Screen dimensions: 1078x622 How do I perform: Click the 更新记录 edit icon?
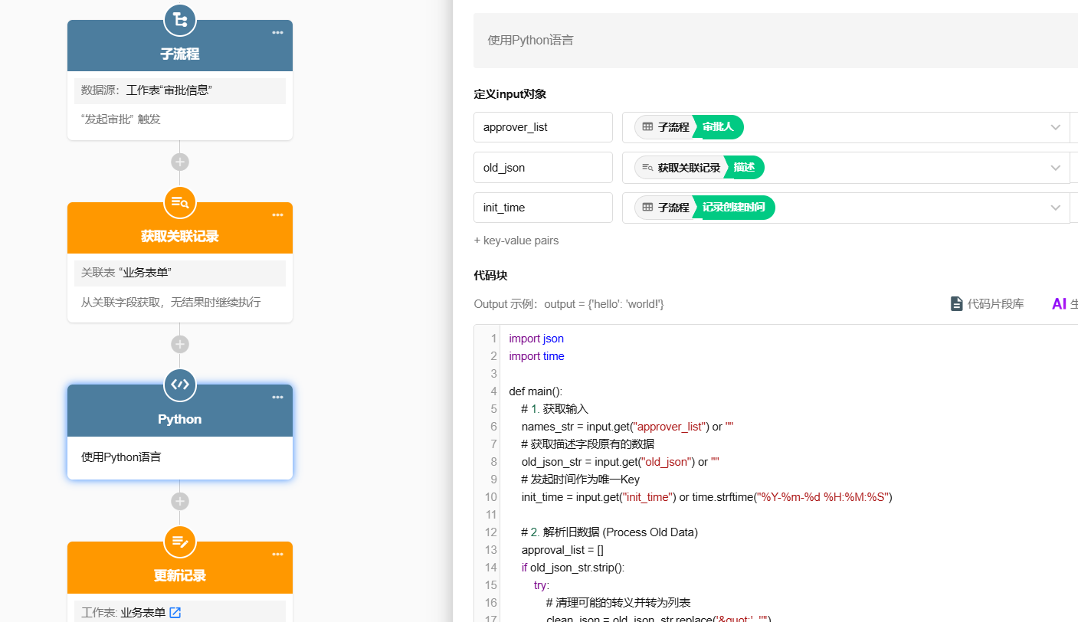[x=180, y=542]
